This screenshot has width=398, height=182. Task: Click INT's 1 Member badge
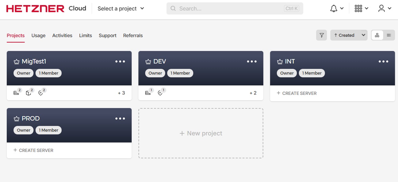[312, 73]
